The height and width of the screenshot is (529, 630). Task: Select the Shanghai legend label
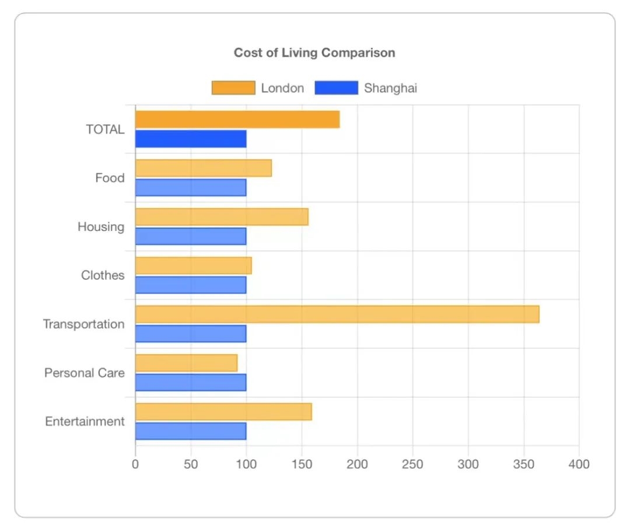391,87
